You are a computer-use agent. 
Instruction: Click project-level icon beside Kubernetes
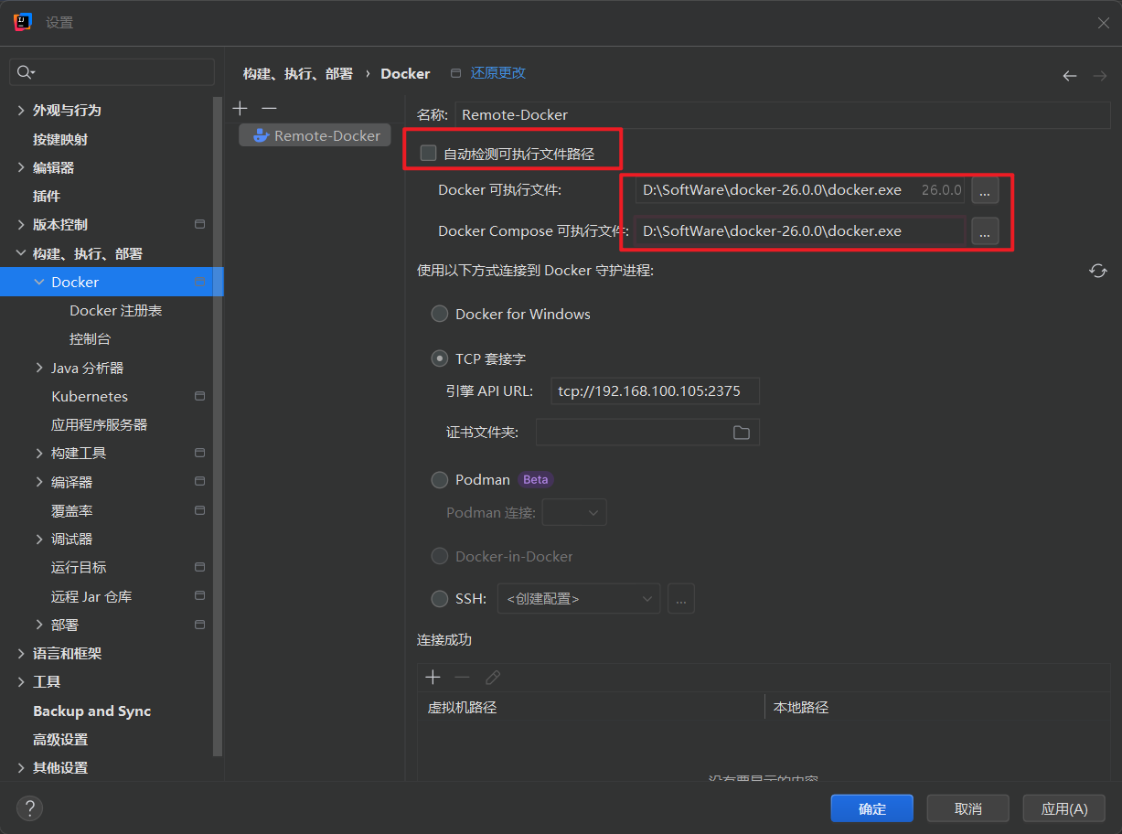tap(199, 396)
